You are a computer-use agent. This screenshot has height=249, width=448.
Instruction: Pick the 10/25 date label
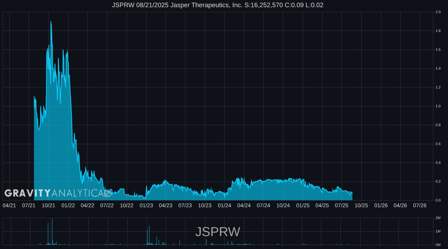(x=361, y=205)
